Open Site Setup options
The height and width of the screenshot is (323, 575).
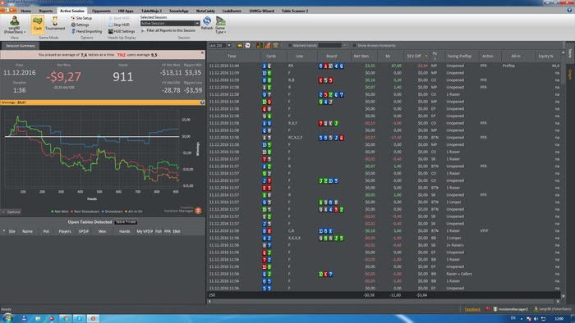(x=81, y=18)
